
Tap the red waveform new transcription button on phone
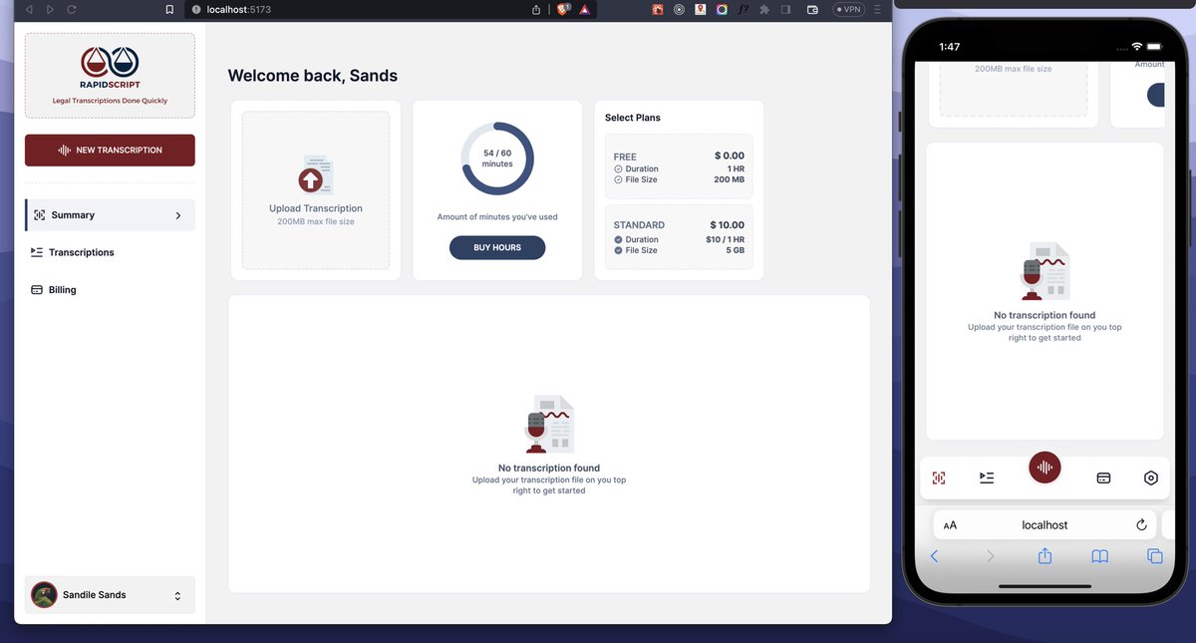click(1045, 467)
